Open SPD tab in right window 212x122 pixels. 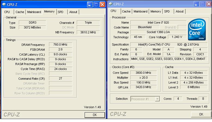click(167, 11)
